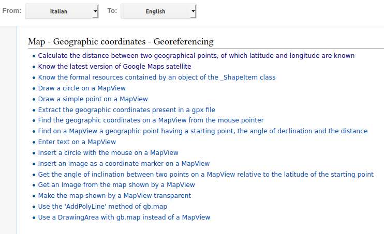The image size is (384, 234).
Task: Open 'Get an Image from the map' link
Action: (x=116, y=185)
